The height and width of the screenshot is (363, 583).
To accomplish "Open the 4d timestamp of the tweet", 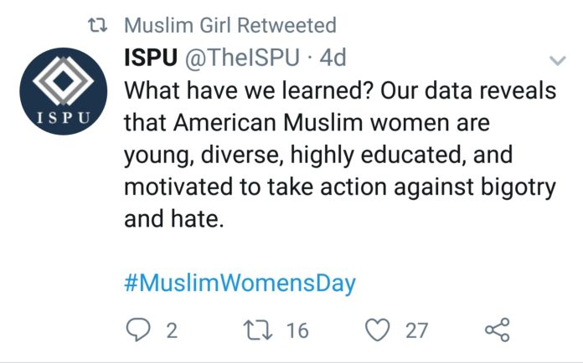I will point(333,58).
